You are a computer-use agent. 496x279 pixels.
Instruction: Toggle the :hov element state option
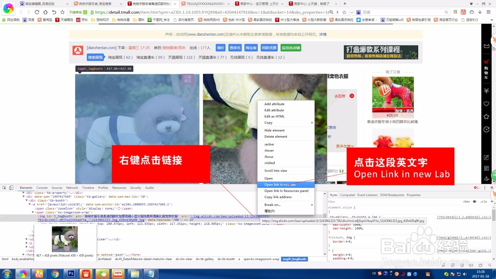pyautogui.click(x=466, y=202)
